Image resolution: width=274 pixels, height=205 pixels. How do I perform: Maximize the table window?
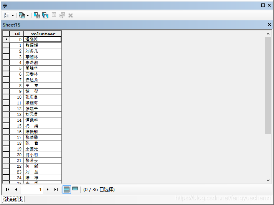tap(263, 5)
